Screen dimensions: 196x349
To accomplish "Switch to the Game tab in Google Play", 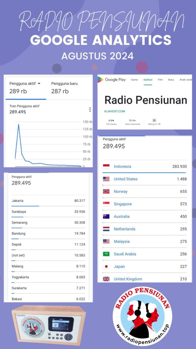I will click(x=134, y=80).
